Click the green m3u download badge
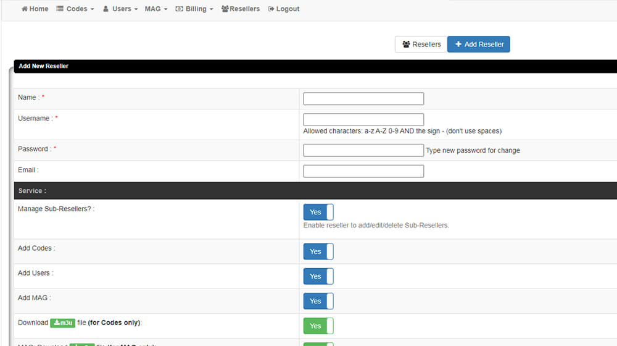Viewport: 617px width, 346px height. coord(62,323)
